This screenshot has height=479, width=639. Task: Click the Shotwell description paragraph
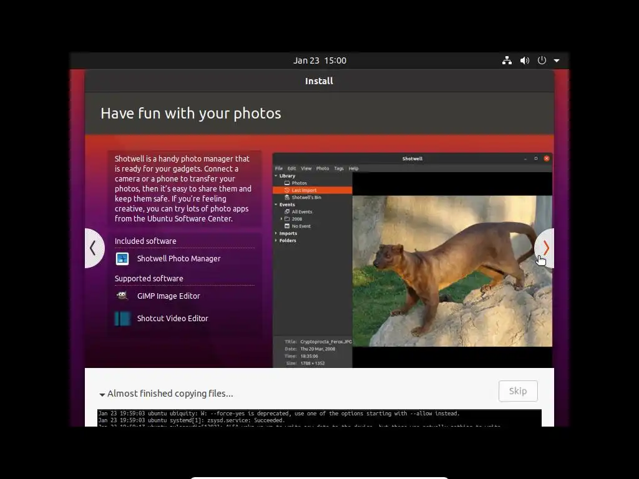pos(183,188)
